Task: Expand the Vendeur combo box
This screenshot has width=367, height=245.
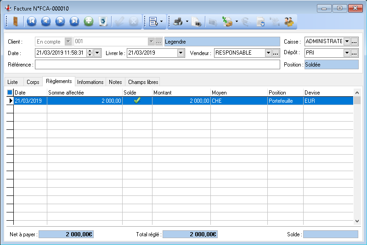Action: [x=268, y=53]
